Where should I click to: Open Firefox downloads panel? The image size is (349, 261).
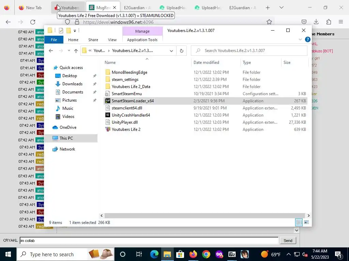(316, 22)
